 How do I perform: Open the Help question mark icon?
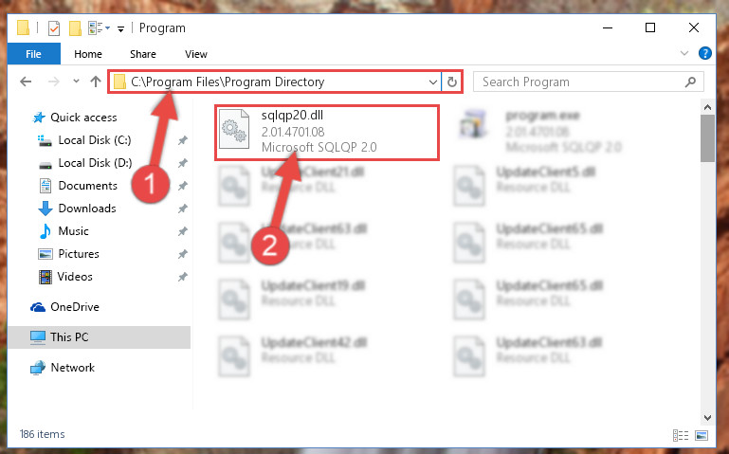point(704,53)
